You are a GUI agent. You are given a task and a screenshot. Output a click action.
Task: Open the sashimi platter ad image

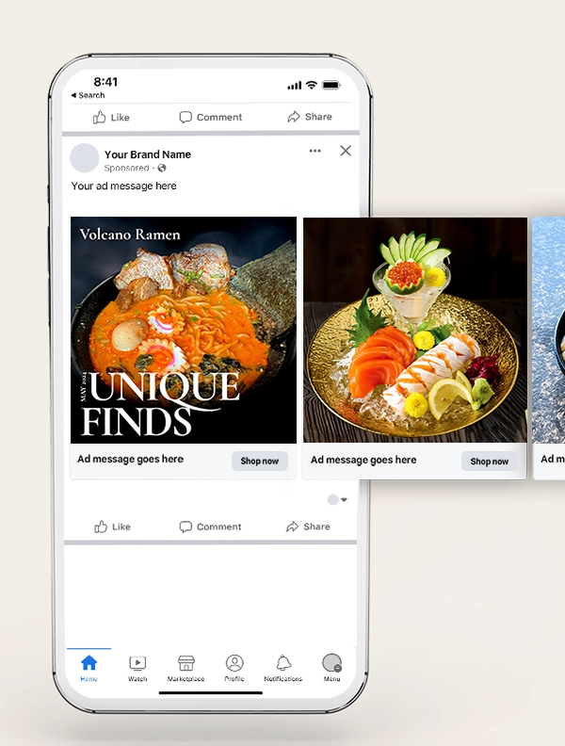415,331
